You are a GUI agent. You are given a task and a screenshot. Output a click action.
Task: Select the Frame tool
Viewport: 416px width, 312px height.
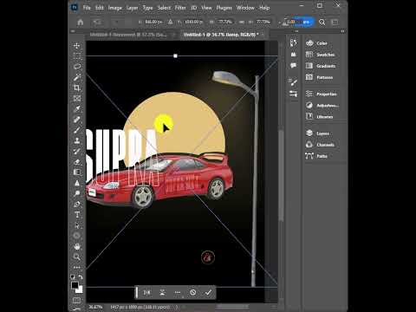pyautogui.click(x=76, y=98)
